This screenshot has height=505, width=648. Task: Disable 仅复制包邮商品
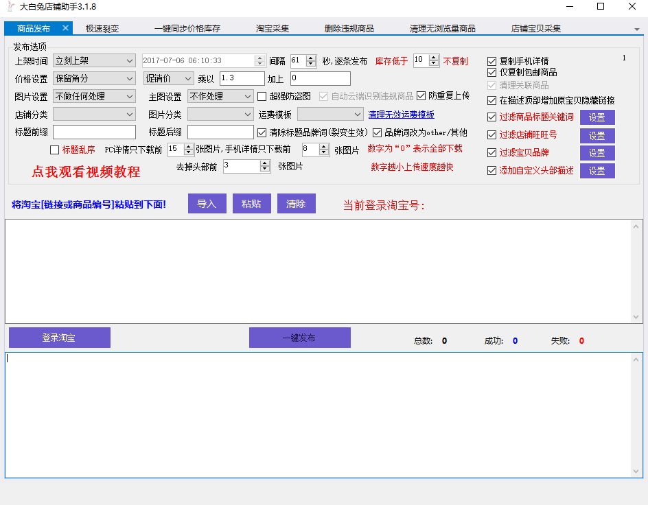pyautogui.click(x=491, y=71)
